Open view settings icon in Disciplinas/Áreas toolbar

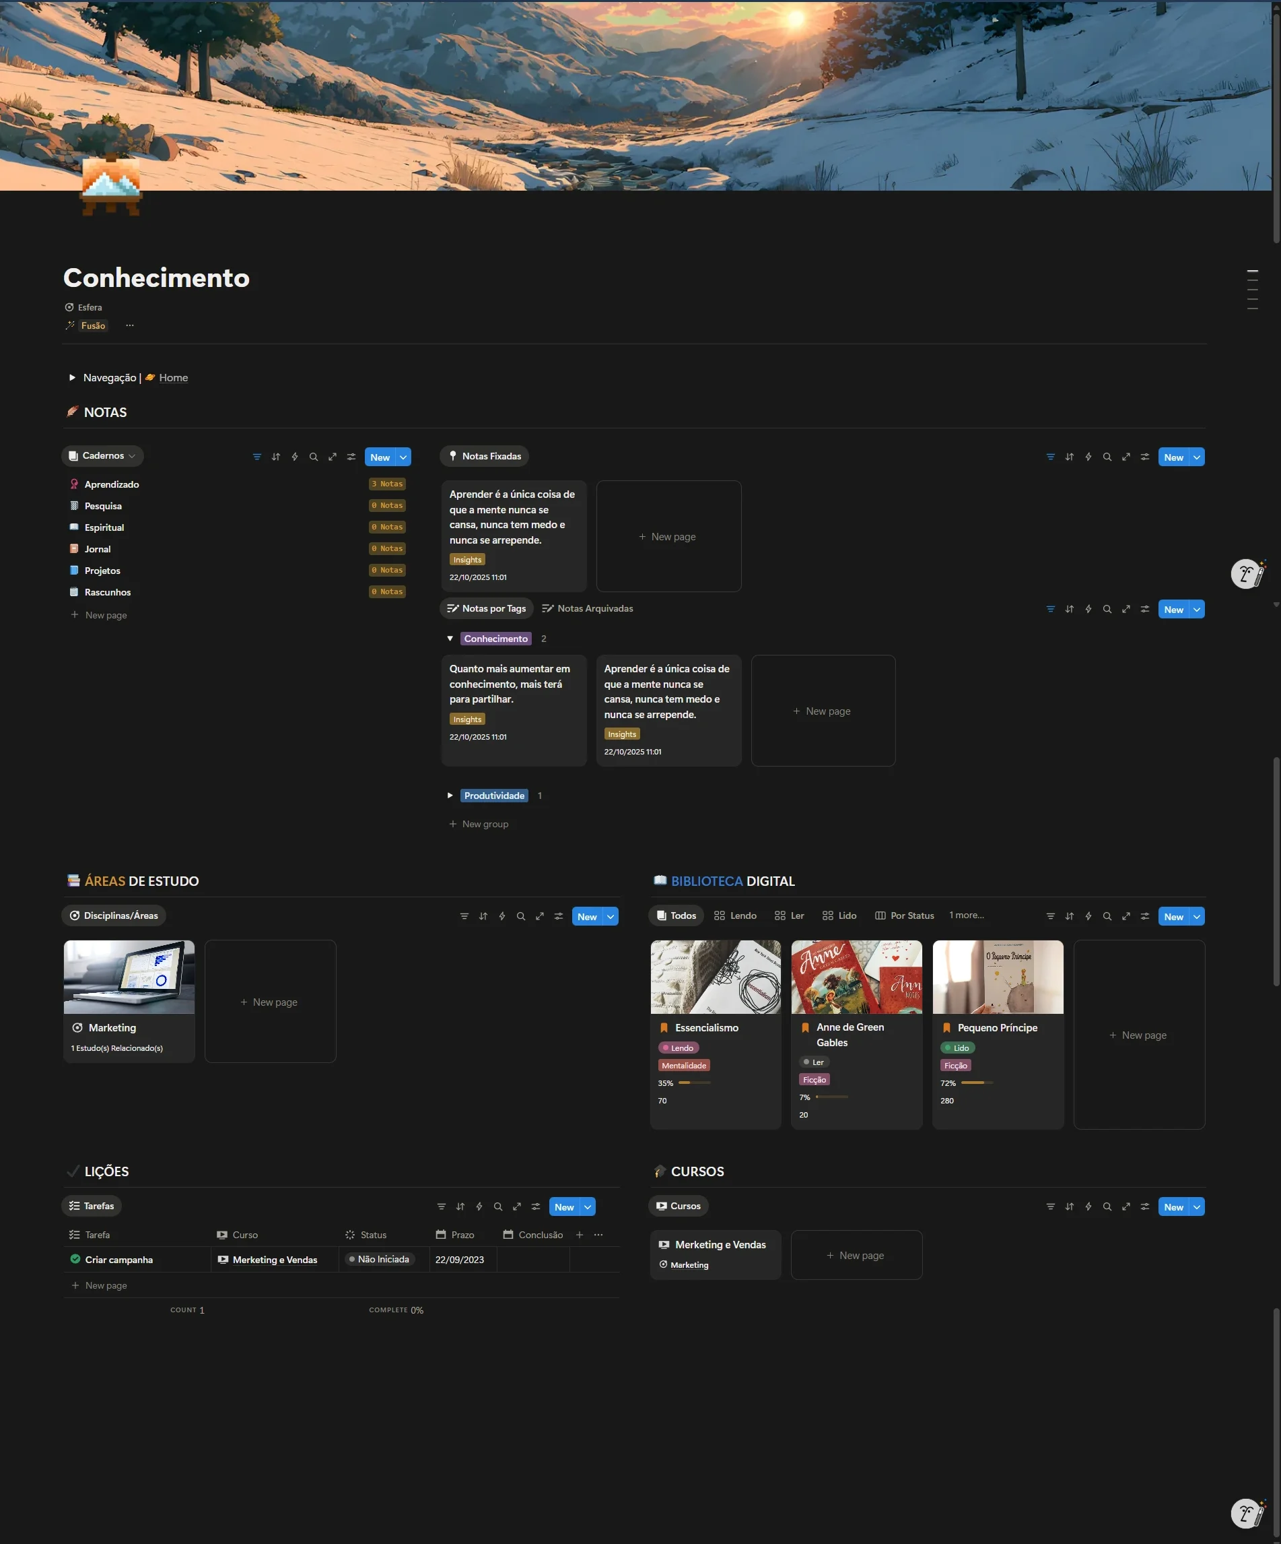tap(559, 917)
